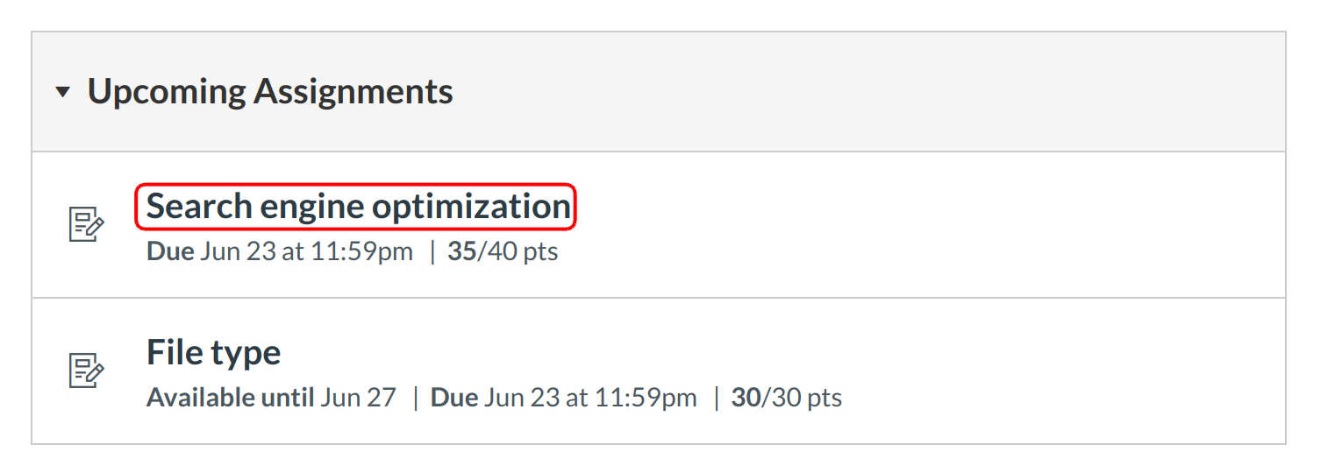The height and width of the screenshot is (473, 1328).
Task: Click the Available until Jun 27 date
Action: [358, 399]
